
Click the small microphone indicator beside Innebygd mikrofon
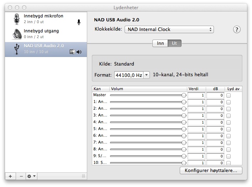(x=79, y=22)
